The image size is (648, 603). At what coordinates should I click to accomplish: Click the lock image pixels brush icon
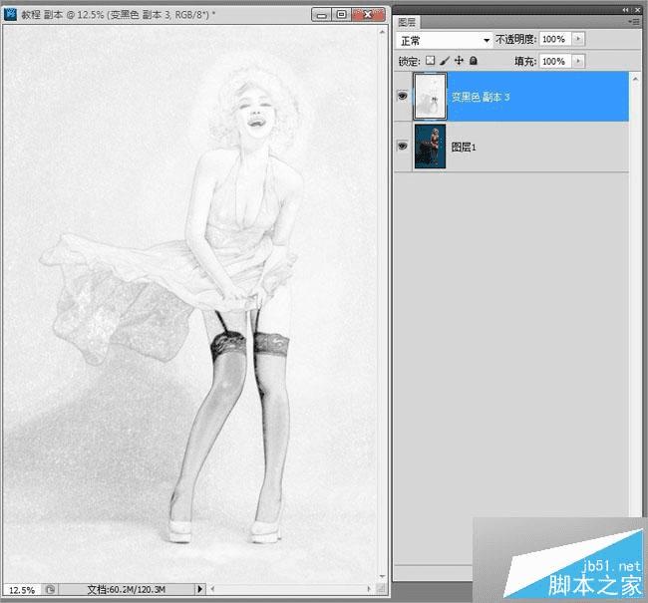pos(445,61)
